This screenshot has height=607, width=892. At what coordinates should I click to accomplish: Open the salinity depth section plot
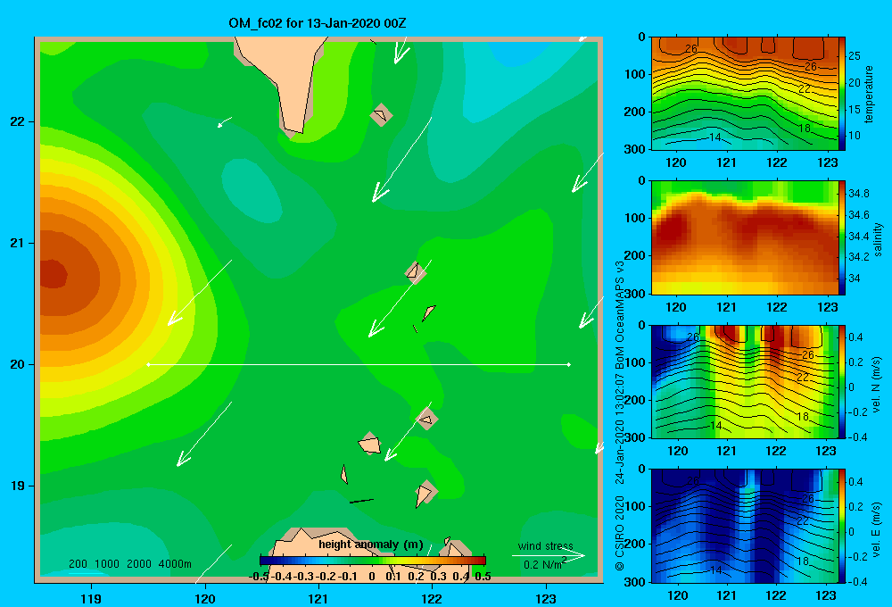point(745,237)
